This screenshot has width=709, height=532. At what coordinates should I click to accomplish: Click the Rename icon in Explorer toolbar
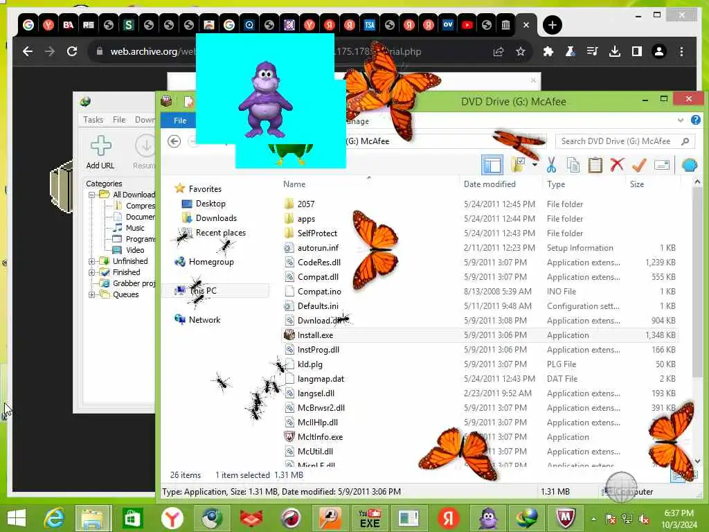coord(661,165)
